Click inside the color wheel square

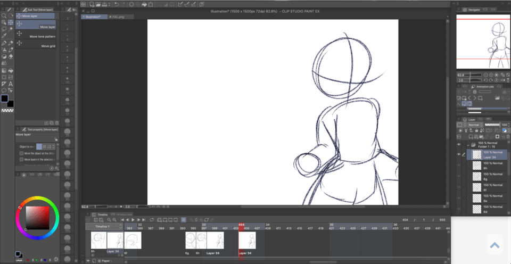coord(37,217)
